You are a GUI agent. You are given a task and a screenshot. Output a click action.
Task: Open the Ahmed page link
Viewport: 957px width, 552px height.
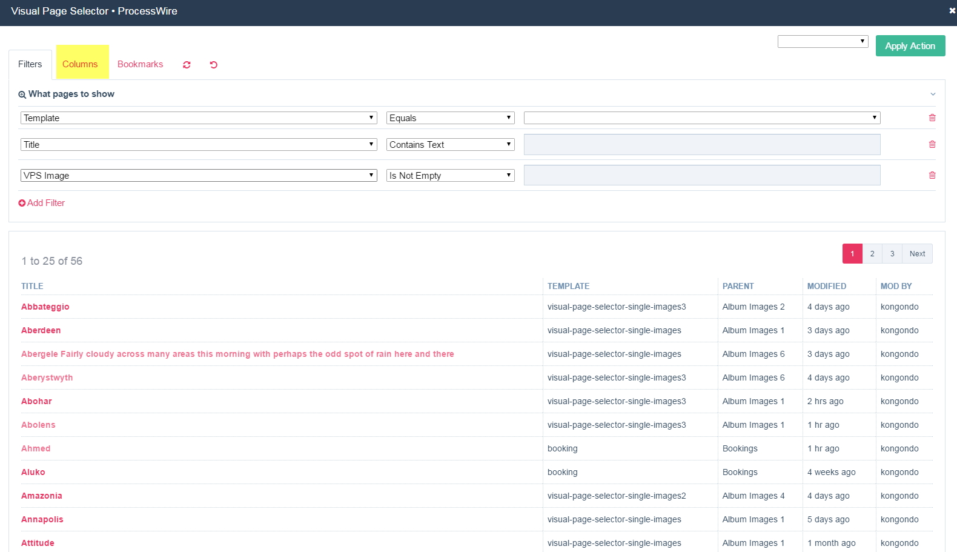tap(36, 448)
